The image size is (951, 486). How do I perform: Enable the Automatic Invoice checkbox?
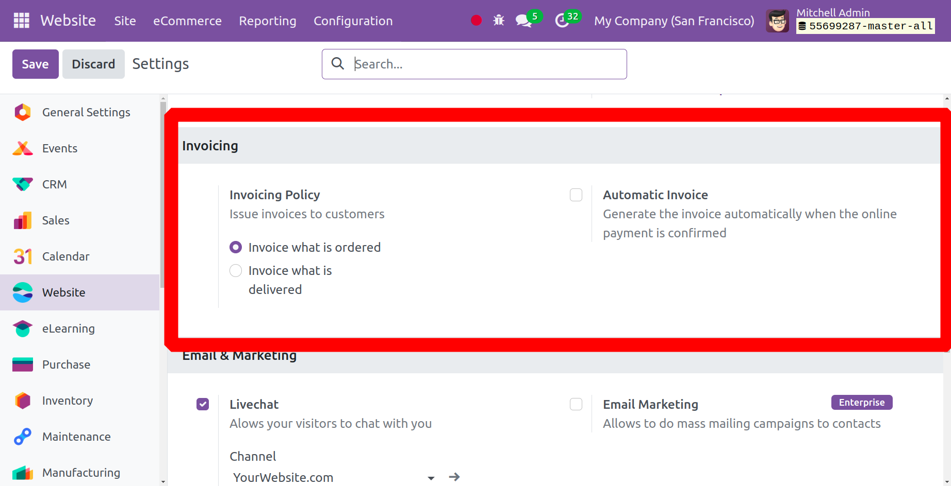coord(576,195)
